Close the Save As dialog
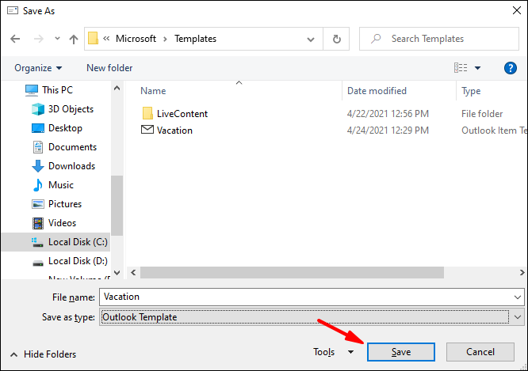Screen dimensions: 528x371 517,10
